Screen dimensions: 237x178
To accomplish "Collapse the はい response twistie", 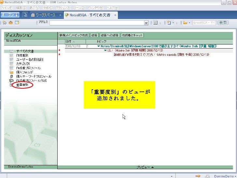I will [105, 51].
